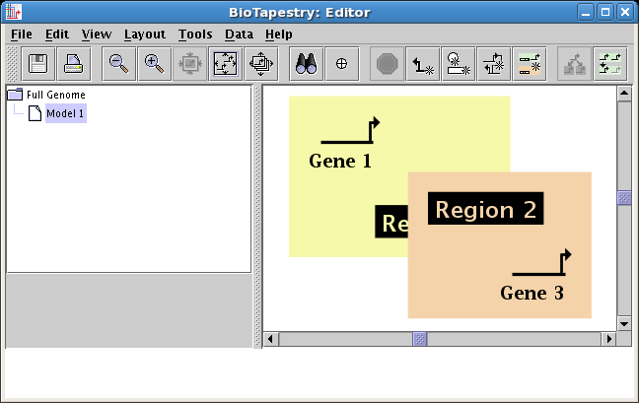Open the Layout menu
Image resolution: width=639 pixels, height=403 pixels.
[144, 34]
